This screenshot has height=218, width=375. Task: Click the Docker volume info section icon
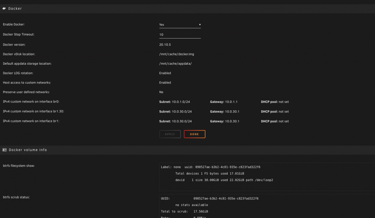(x=4, y=150)
